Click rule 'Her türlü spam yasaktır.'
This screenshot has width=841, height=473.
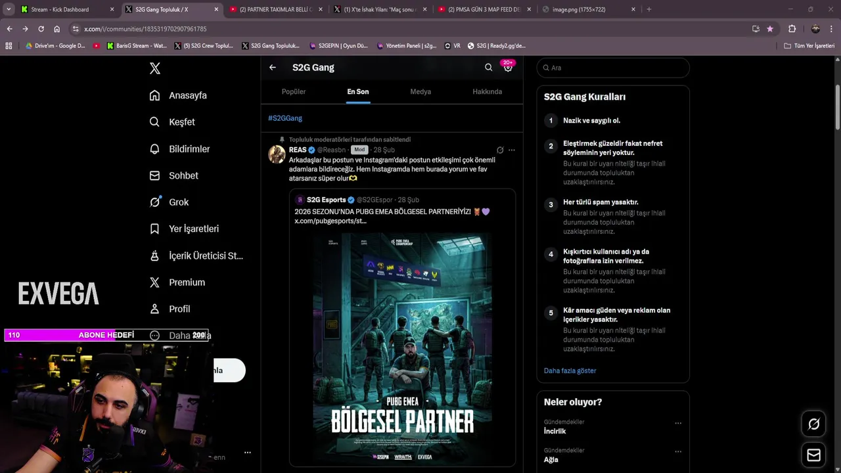601,202
